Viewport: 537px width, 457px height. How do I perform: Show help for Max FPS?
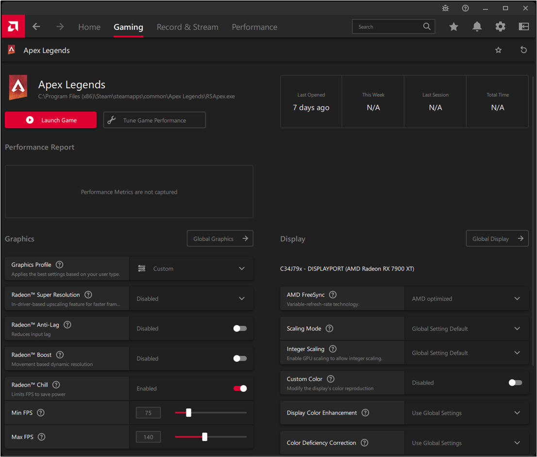[41, 437]
